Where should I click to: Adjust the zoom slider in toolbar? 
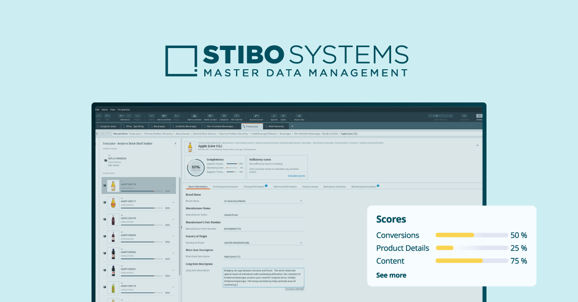pyautogui.click(x=440, y=116)
